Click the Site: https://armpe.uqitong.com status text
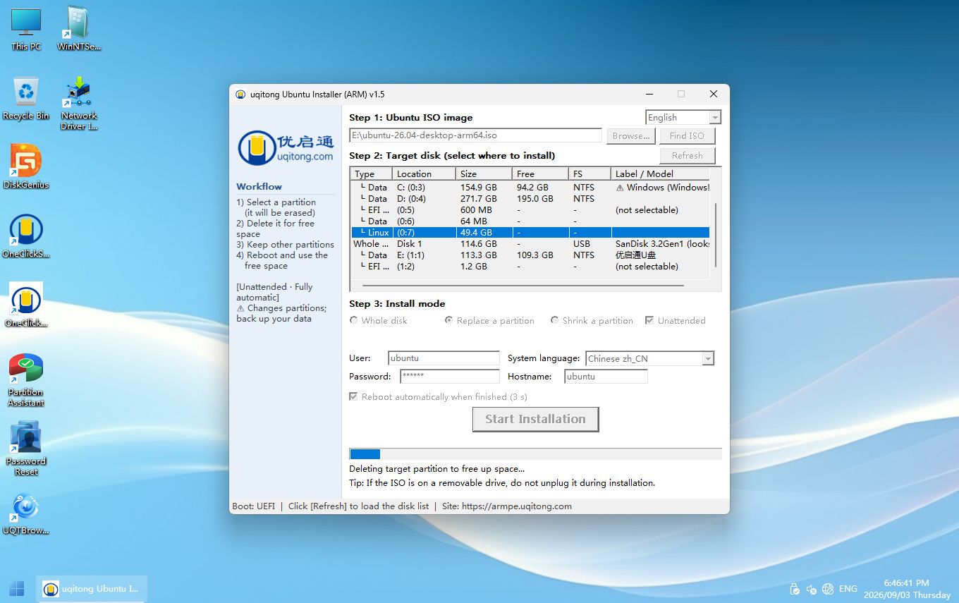The width and height of the screenshot is (959, 603). [x=507, y=506]
